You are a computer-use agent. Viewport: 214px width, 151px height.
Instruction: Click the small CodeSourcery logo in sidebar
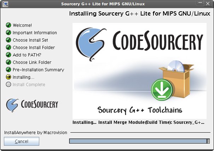(x=32, y=105)
